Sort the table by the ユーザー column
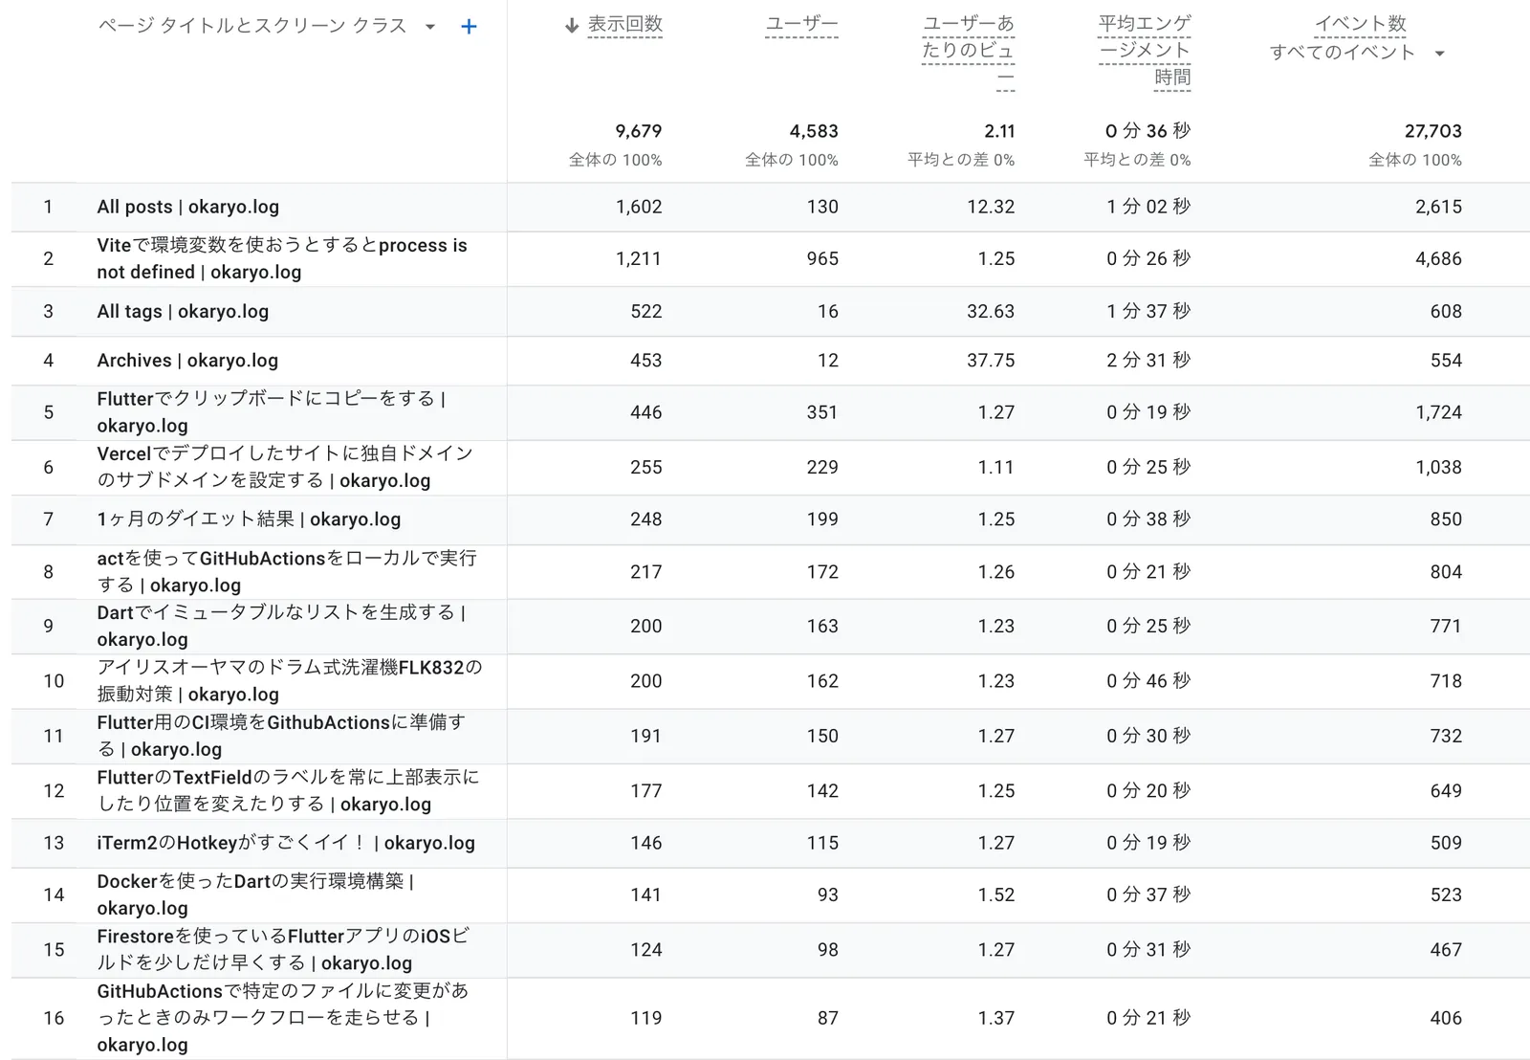 [x=803, y=26]
